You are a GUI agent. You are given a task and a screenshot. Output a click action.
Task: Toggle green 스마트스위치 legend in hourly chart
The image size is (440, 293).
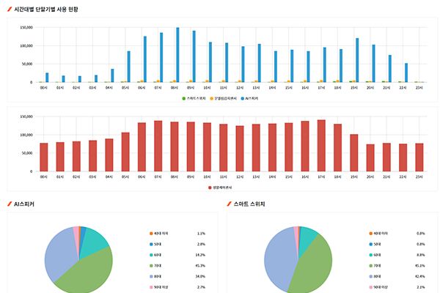point(194,98)
